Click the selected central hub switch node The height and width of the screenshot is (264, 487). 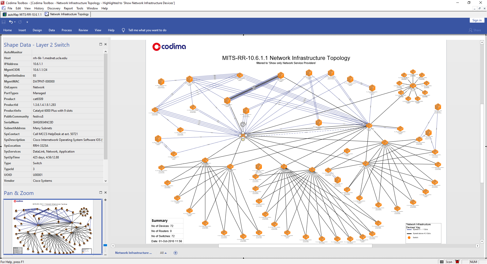243,135
